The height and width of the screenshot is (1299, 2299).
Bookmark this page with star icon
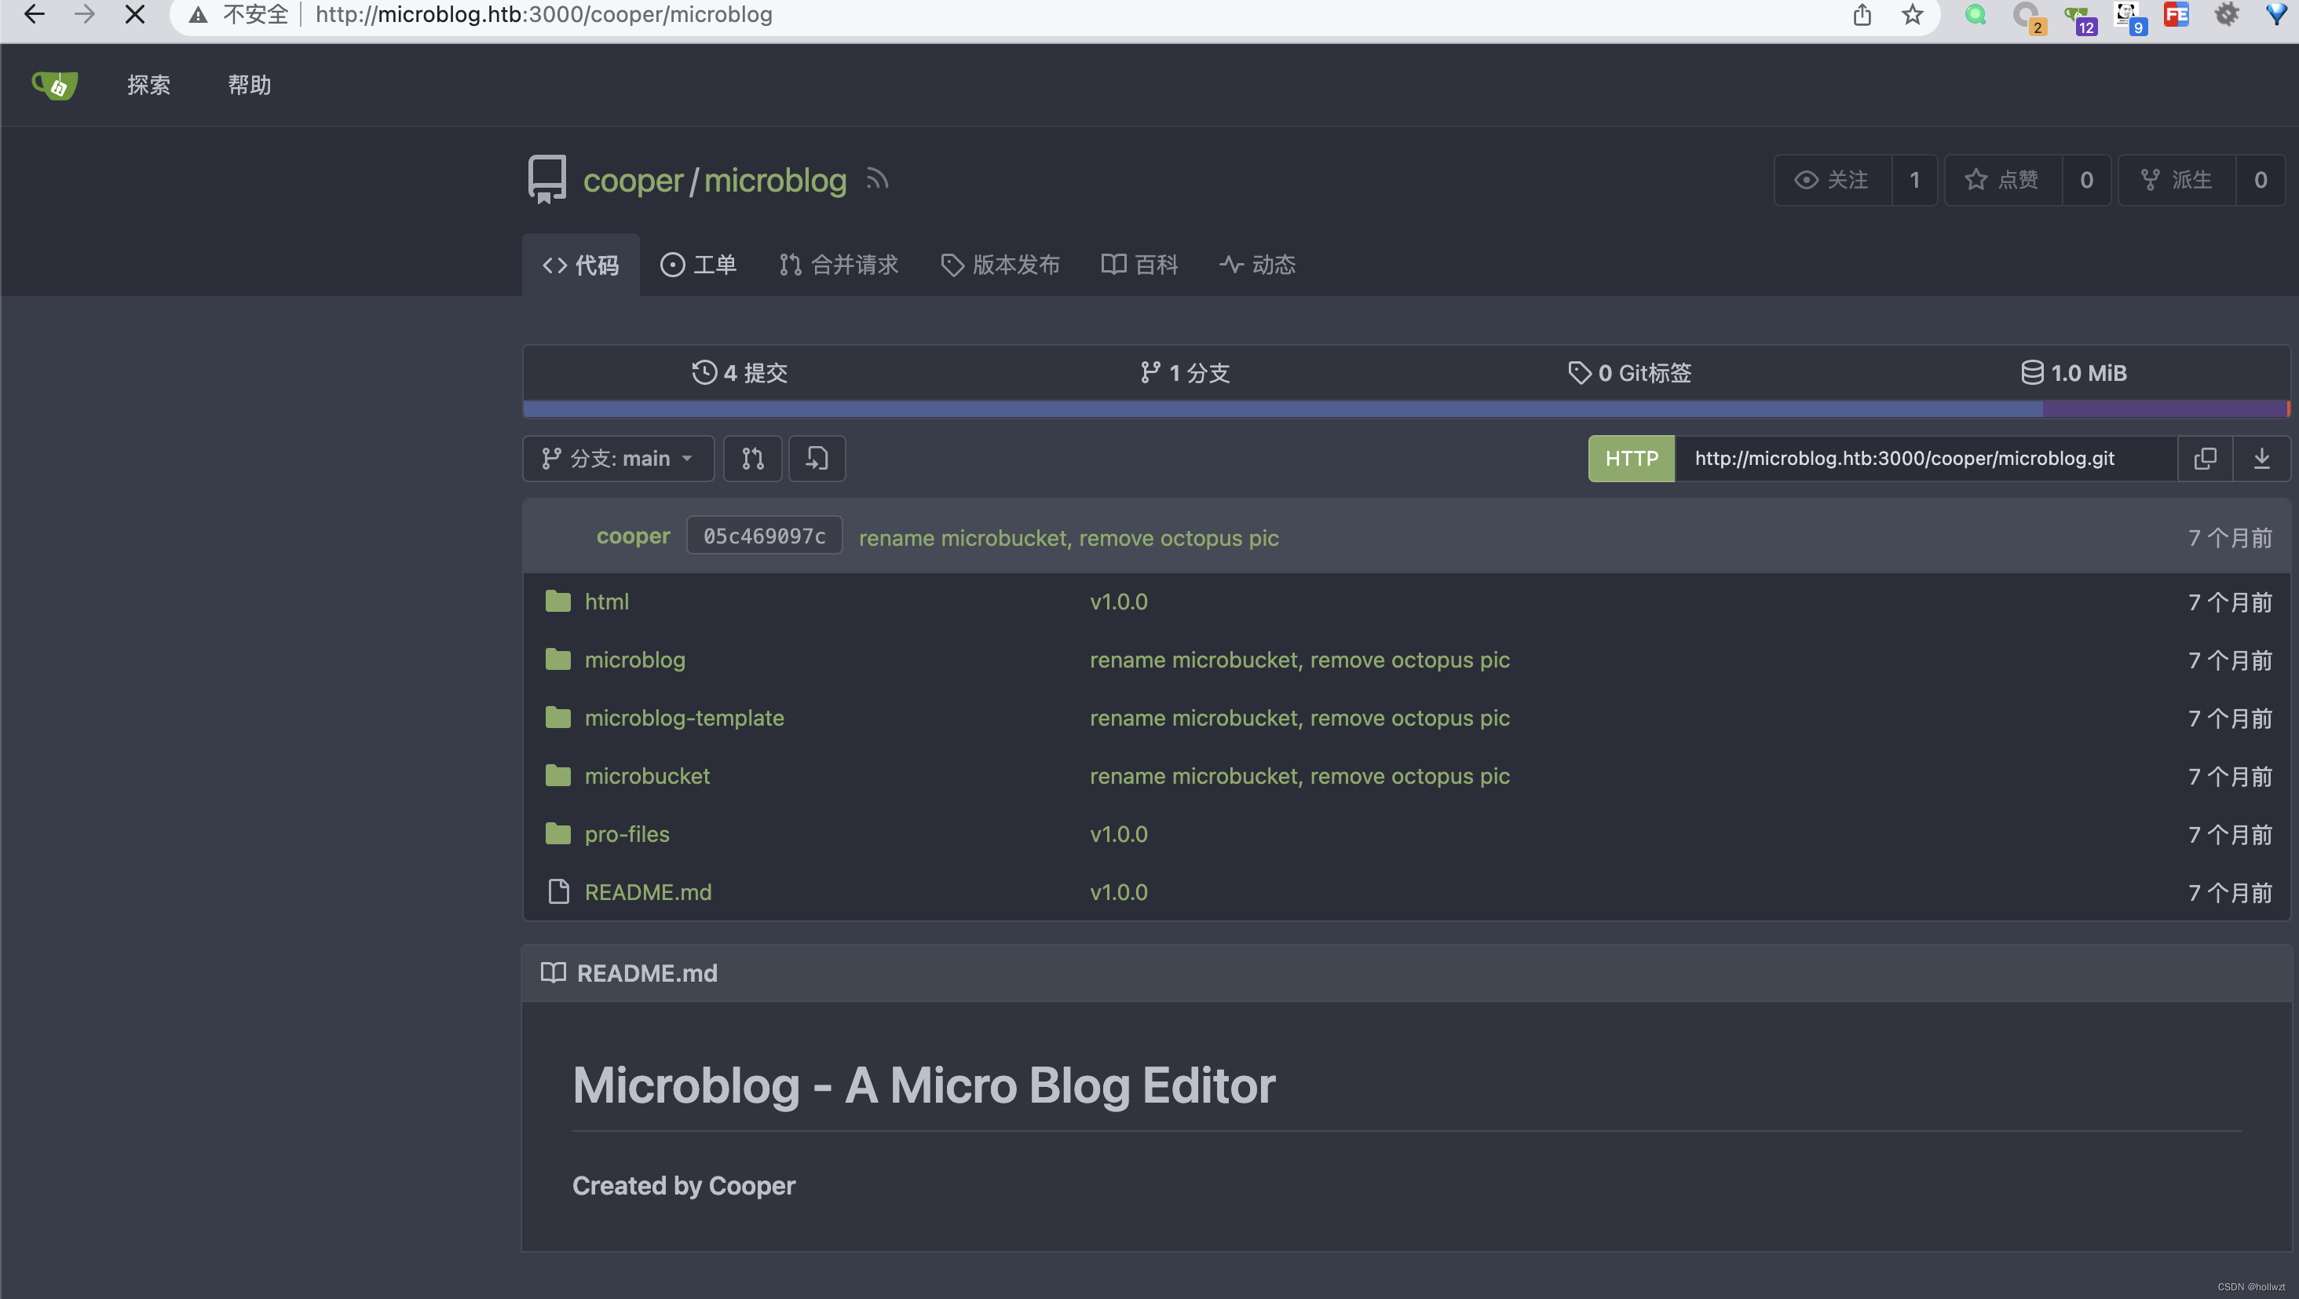click(1912, 14)
